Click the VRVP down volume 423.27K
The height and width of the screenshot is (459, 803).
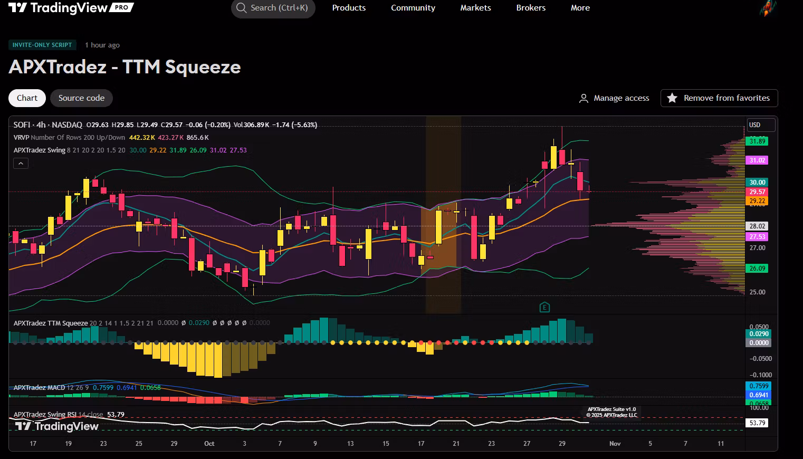[x=170, y=138]
